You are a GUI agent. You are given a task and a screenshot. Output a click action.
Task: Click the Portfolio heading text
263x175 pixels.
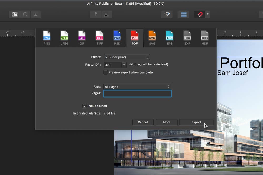(x=241, y=63)
